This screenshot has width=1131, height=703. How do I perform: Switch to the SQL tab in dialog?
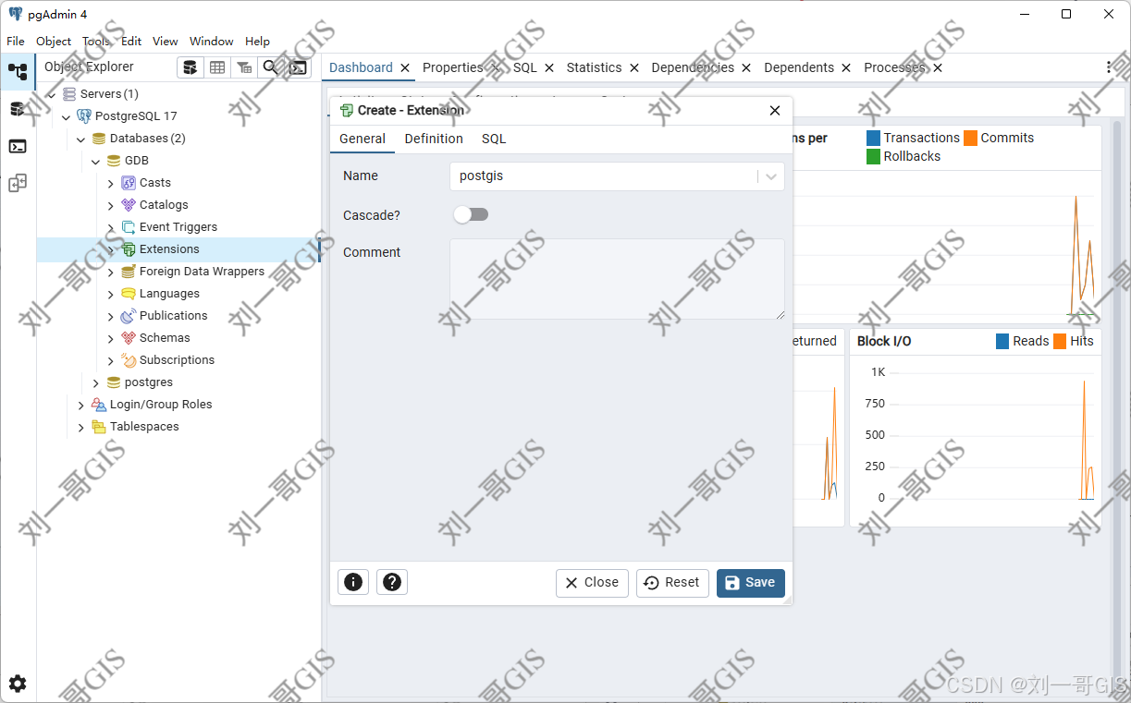tap(494, 139)
